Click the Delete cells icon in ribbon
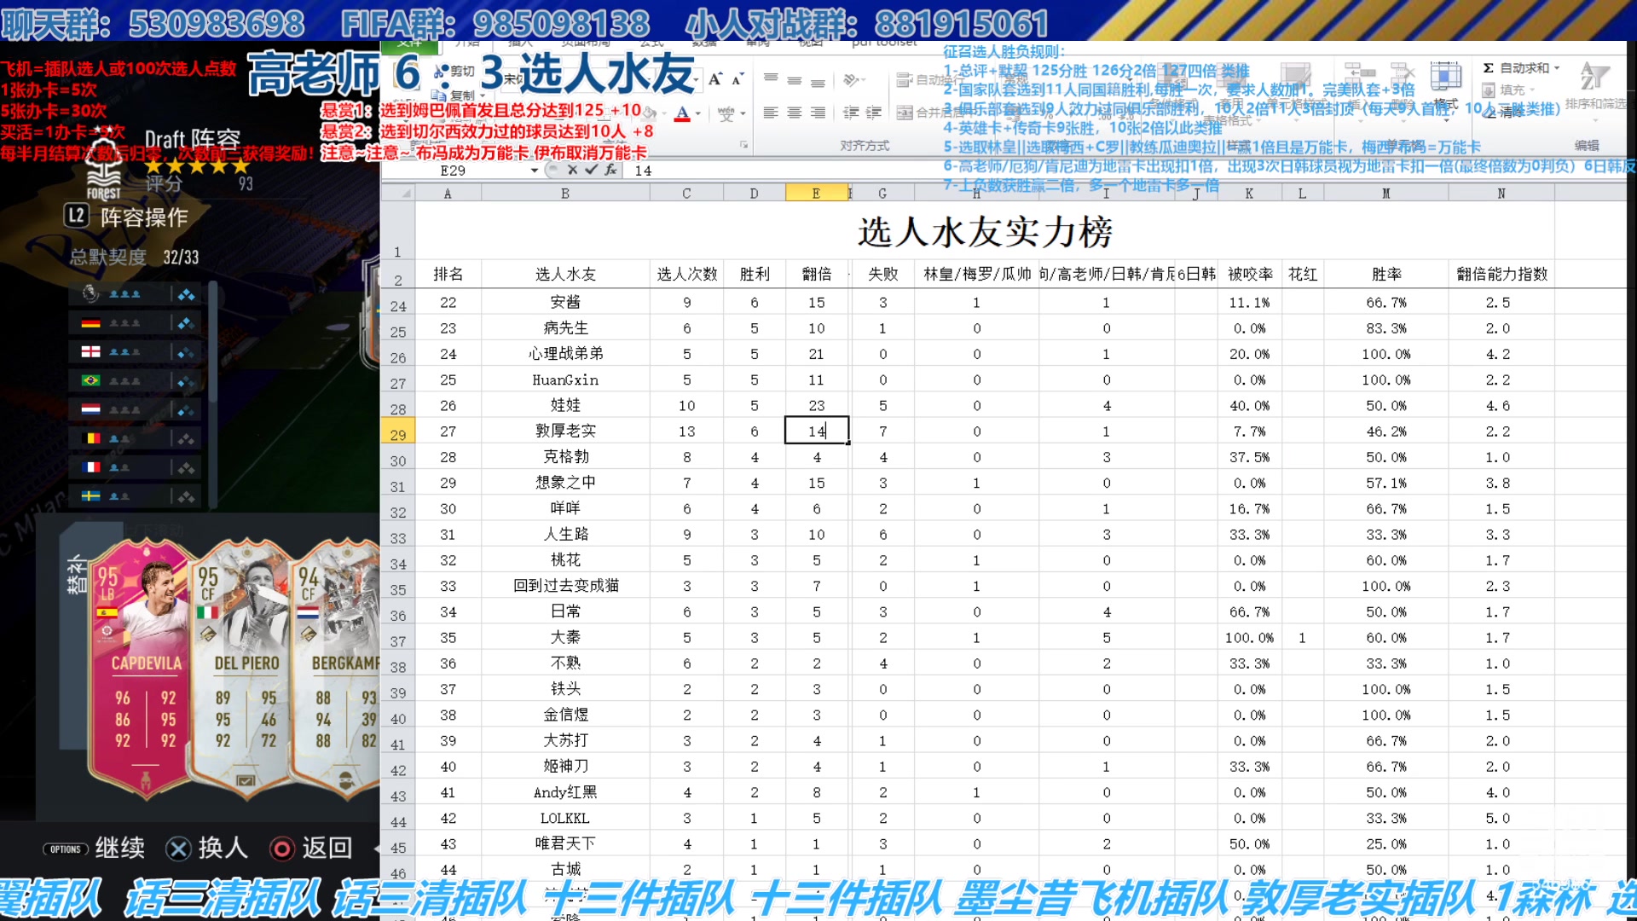 tap(1403, 75)
